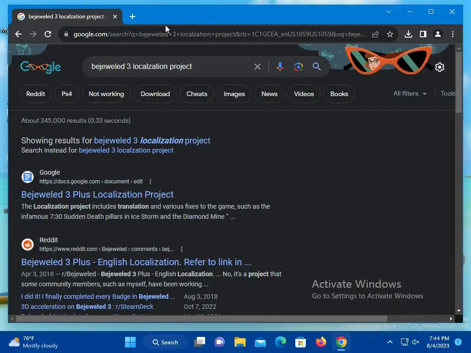Search by image with the Google Lens icon

tap(298, 67)
